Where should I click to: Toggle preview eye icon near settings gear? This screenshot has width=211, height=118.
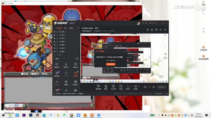[149, 87]
